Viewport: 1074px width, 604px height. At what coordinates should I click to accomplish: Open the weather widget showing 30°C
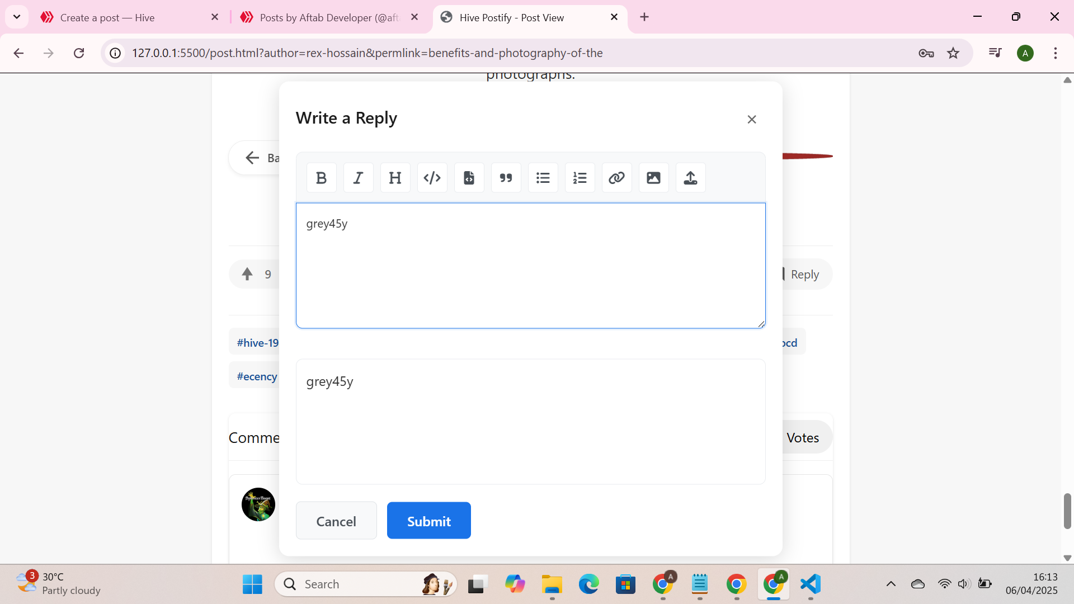click(58, 583)
